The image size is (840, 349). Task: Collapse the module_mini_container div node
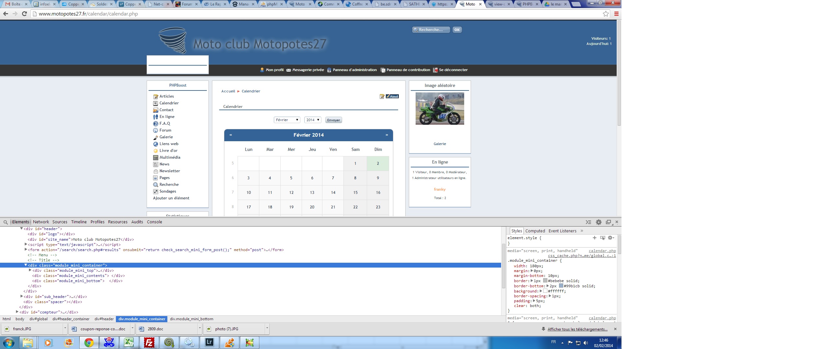click(26, 265)
